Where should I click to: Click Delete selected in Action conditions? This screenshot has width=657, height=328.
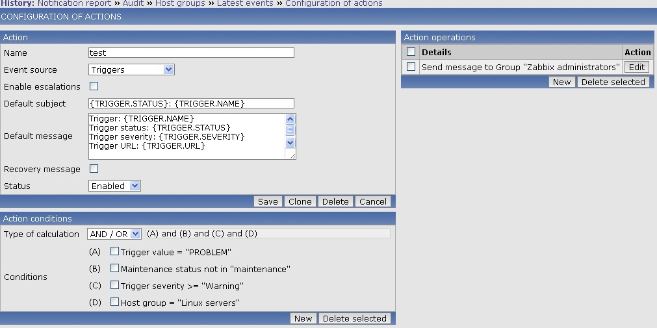(354, 318)
